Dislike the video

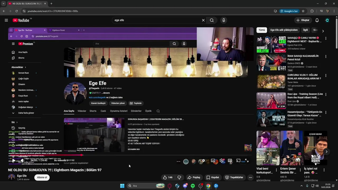[x=179, y=178]
